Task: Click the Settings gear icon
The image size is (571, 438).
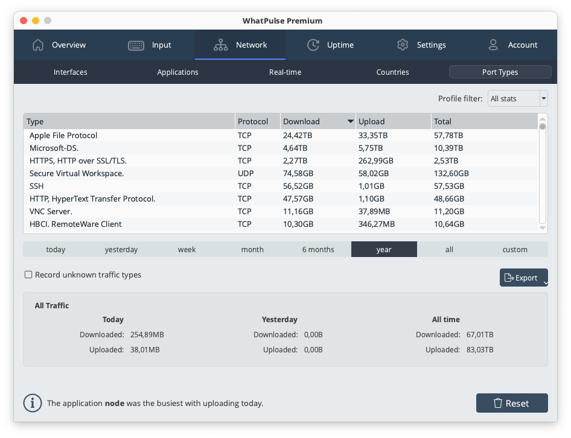Action: (403, 45)
